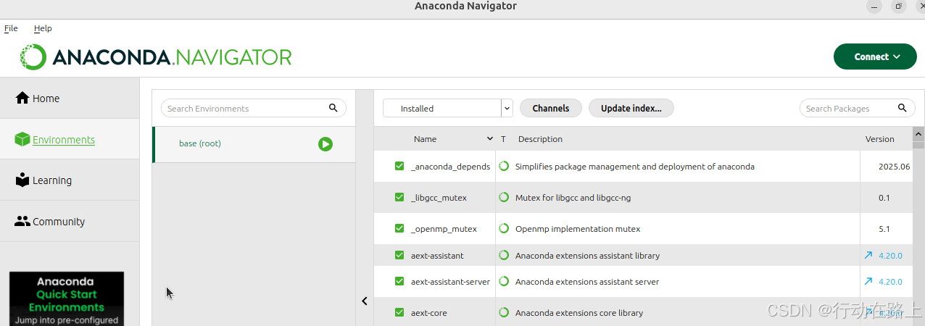Click the Environments cube icon
Screen dimensions: 925x326
coord(22,140)
